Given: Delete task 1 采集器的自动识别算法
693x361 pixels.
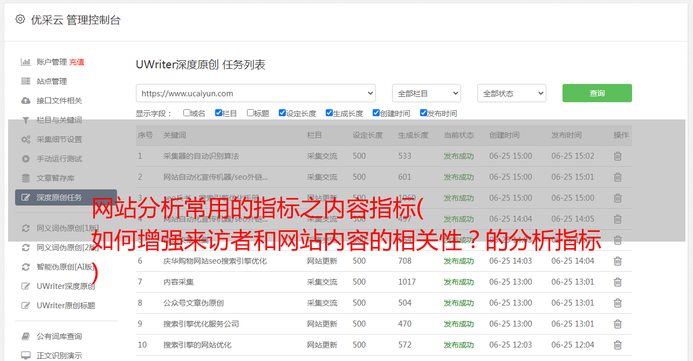Looking at the screenshot, I should (618, 156).
